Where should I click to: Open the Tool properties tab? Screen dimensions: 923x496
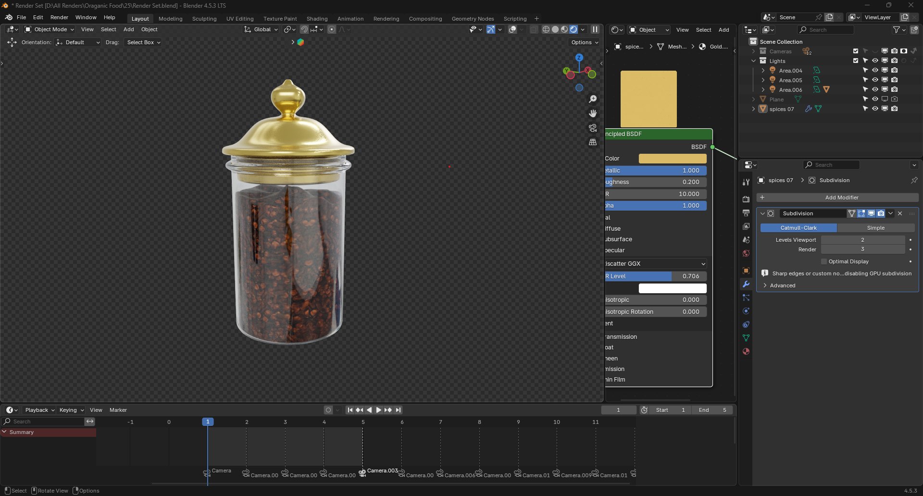[x=746, y=182]
